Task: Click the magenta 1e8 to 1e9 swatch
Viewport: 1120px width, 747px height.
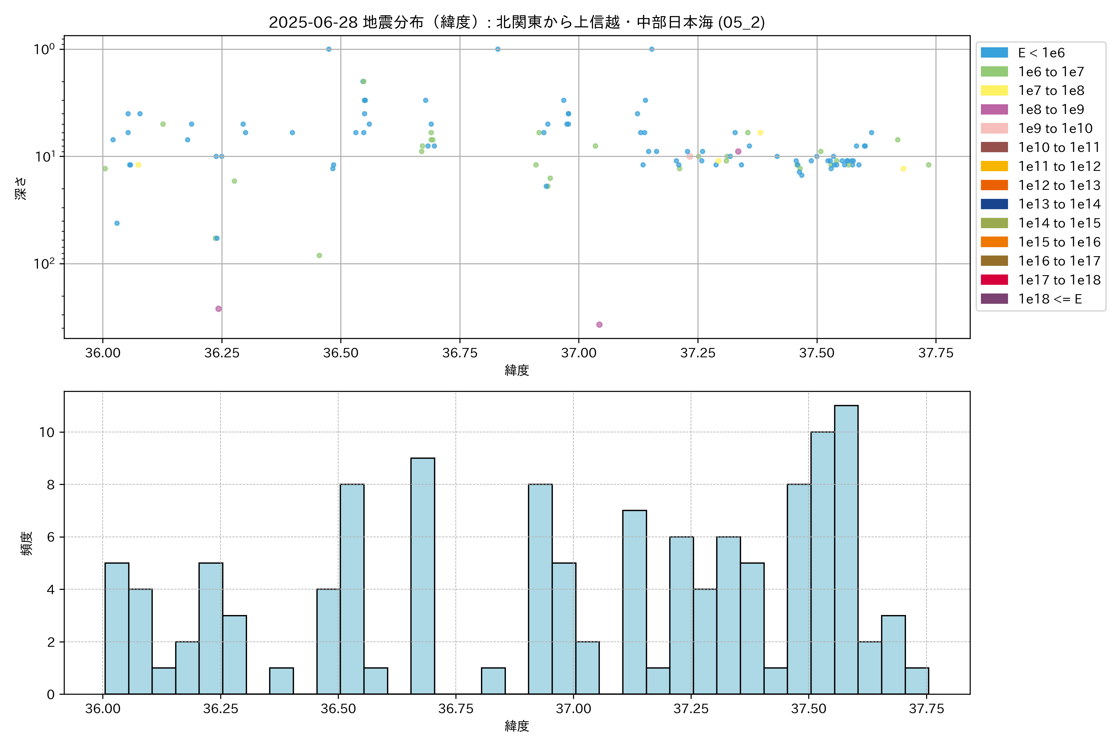Action: click(994, 110)
